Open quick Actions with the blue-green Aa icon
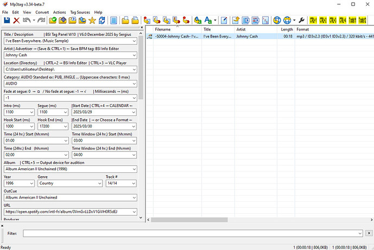The image size is (374, 250). tap(208, 21)
